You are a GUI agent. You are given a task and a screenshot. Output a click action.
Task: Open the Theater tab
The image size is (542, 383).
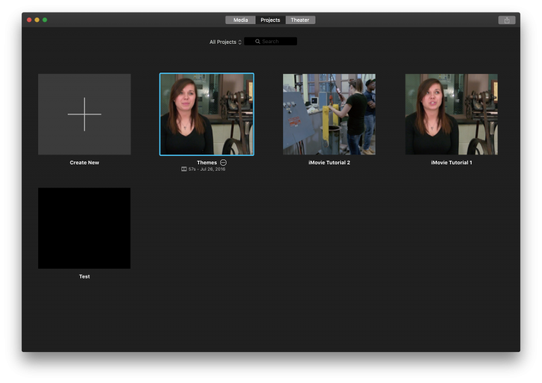point(300,20)
